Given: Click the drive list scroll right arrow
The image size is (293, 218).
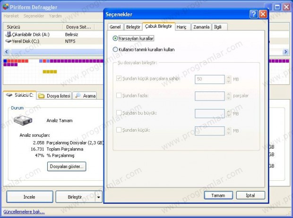Looking at the screenshot, I should [x=286, y=51].
